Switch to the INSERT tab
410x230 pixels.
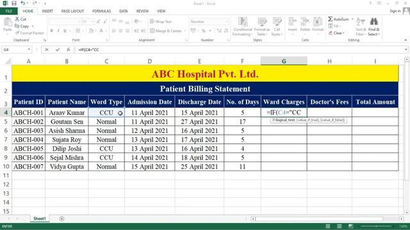click(47, 11)
